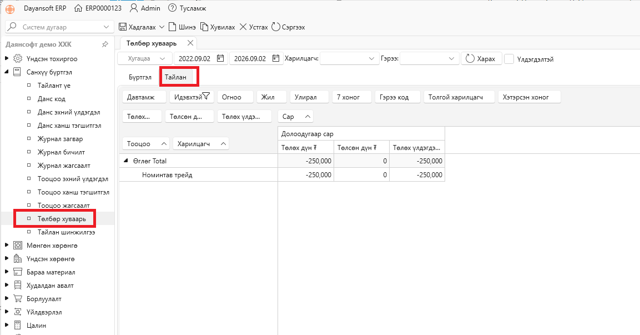The height and width of the screenshot is (335, 640).
Task: Click Хувилах copy button
Action: (218, 27)
